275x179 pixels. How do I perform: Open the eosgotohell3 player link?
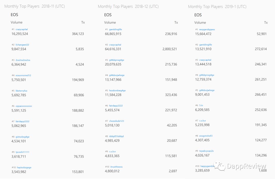coord(206,136)
